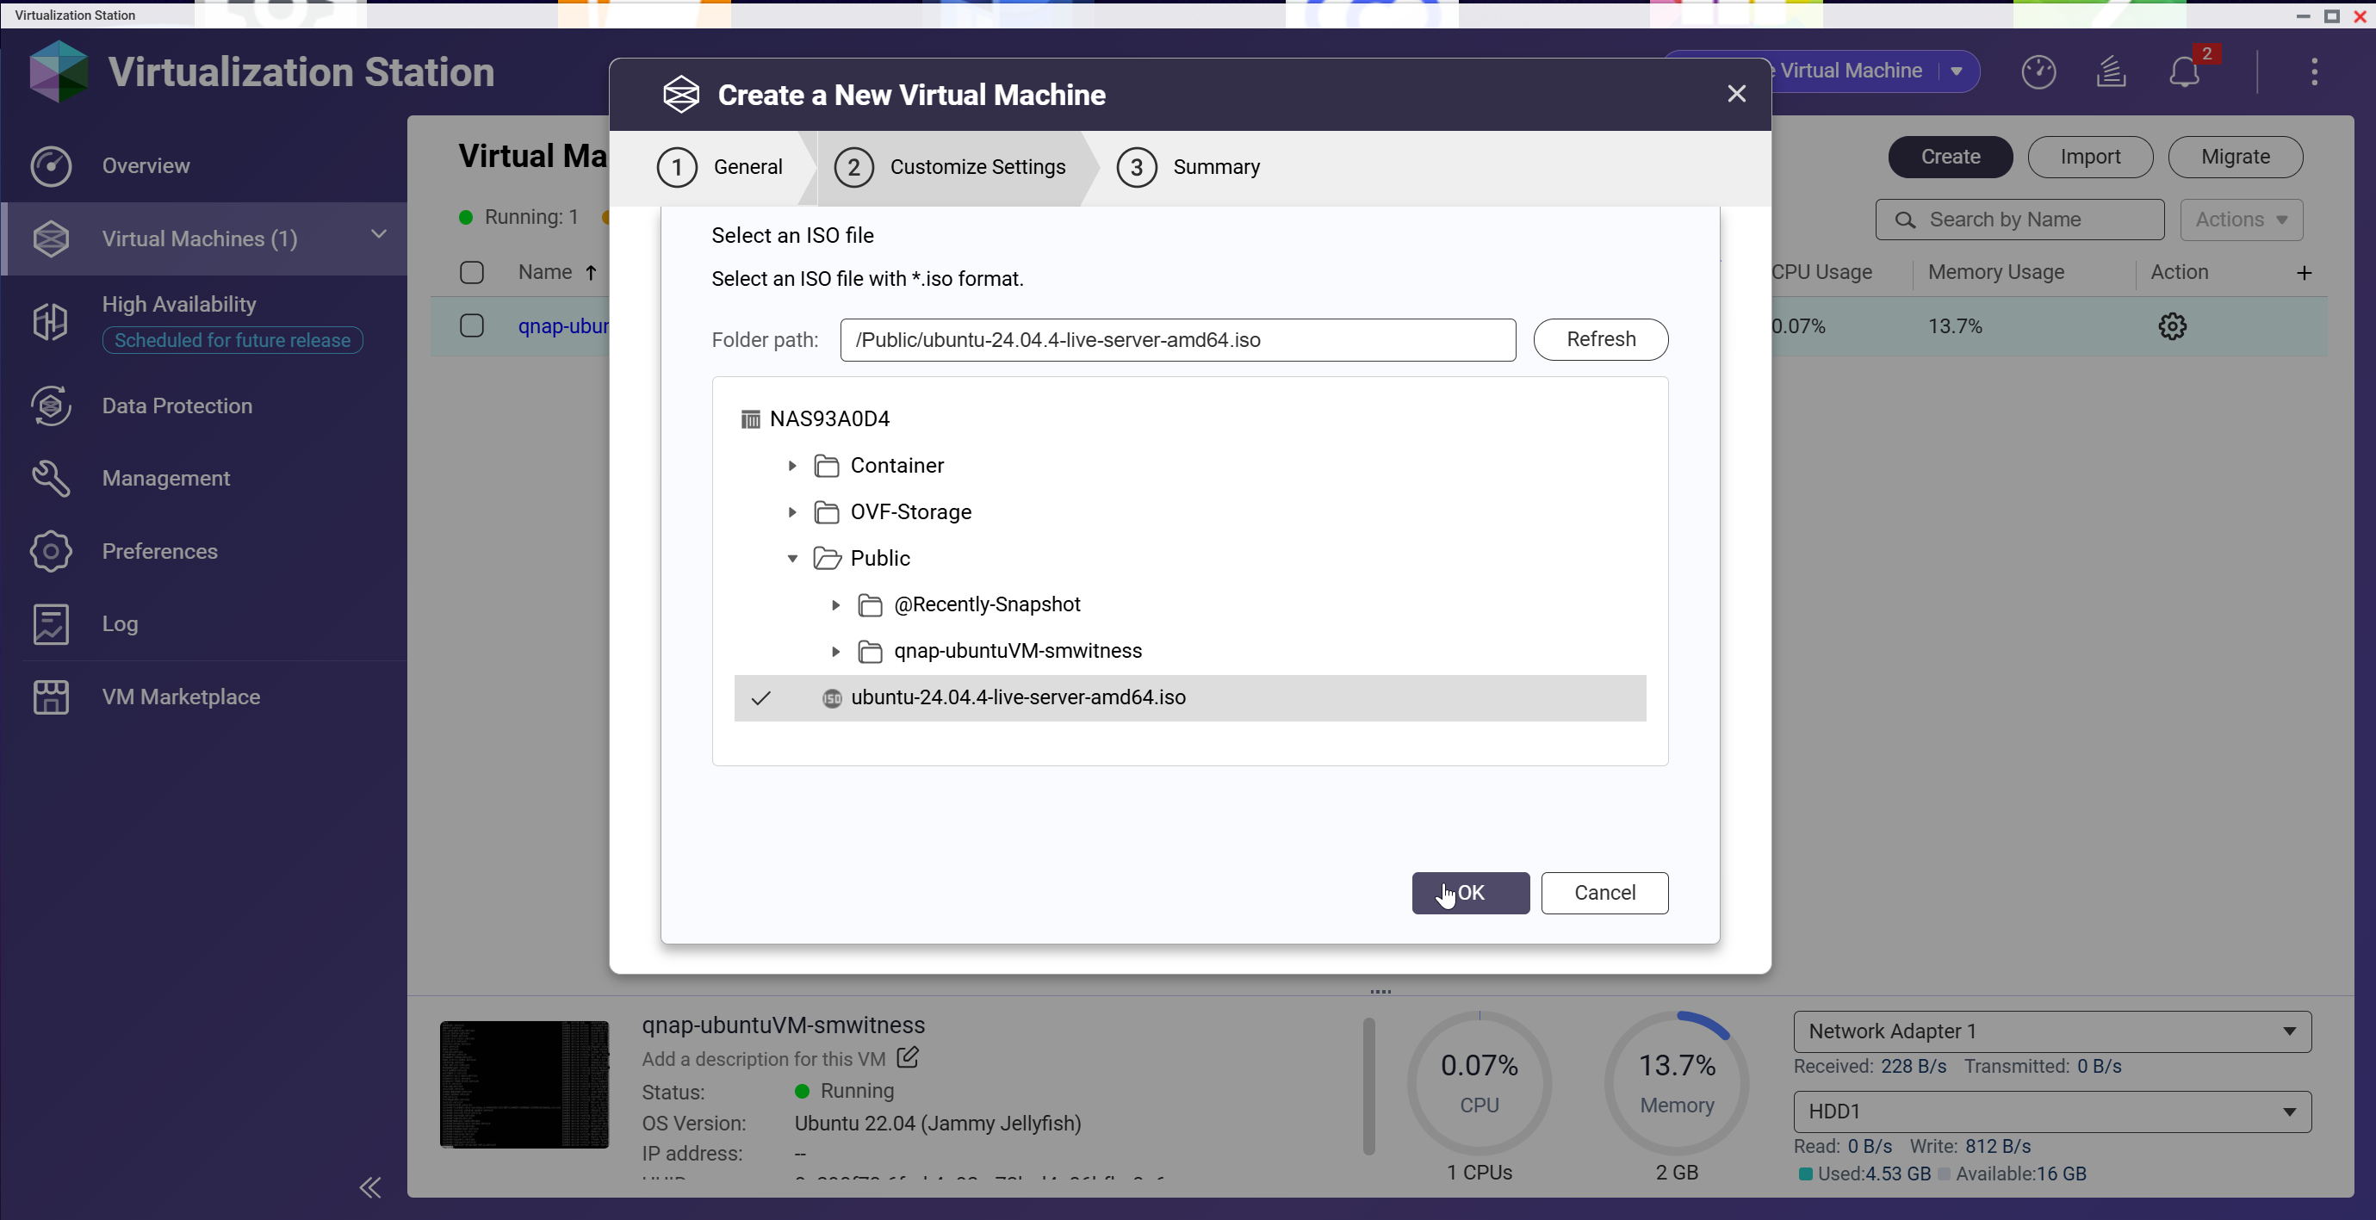Click the Folder path input field
Viewport: 2376px width, 1220px height.
[1178, 339]
